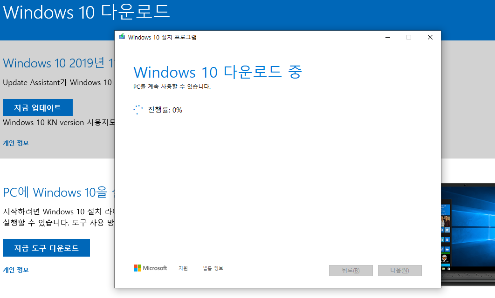Open 개인 정보 link below 지금 도구 다운로드
Viewport: 495px width, 298px height.
click(x=16, y=270)
